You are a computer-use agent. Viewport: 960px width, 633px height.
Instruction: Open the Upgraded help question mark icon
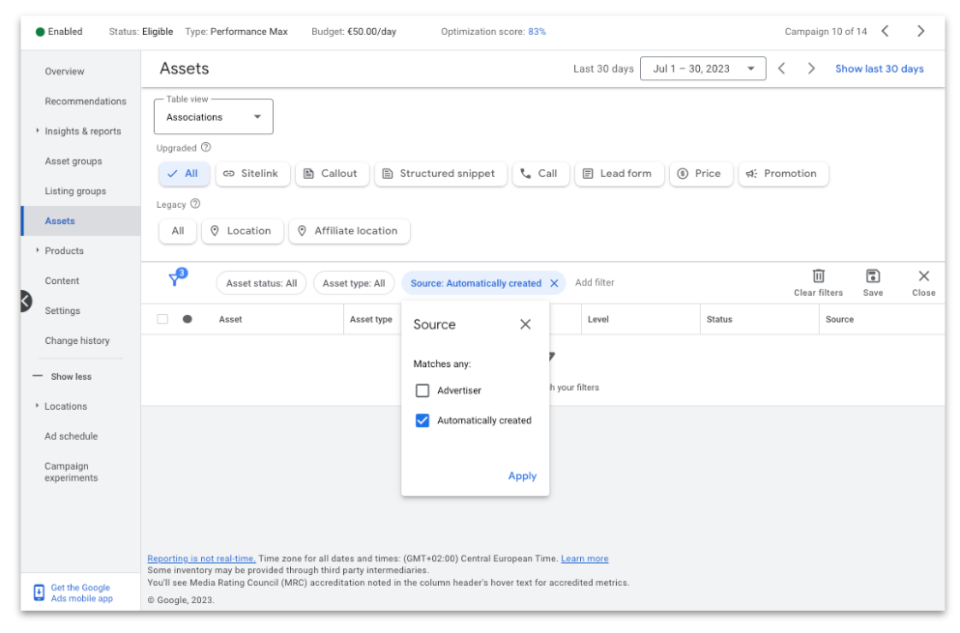206,147
